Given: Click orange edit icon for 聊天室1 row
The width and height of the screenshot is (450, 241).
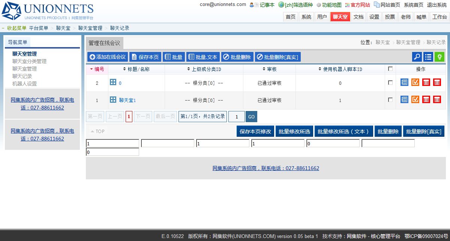Looking at the screenshot, I should tap(415, 99).
